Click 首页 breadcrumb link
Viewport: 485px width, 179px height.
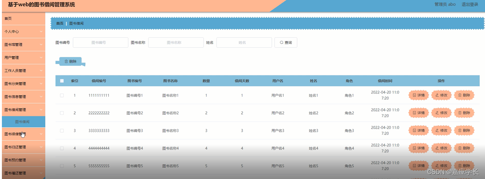click(60, 23)
